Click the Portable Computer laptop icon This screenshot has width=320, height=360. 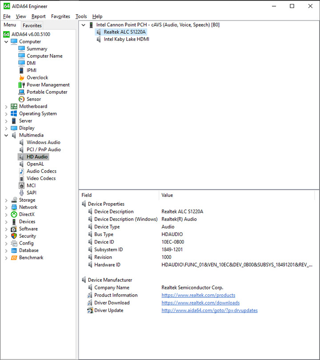click(x=22, y=92)
